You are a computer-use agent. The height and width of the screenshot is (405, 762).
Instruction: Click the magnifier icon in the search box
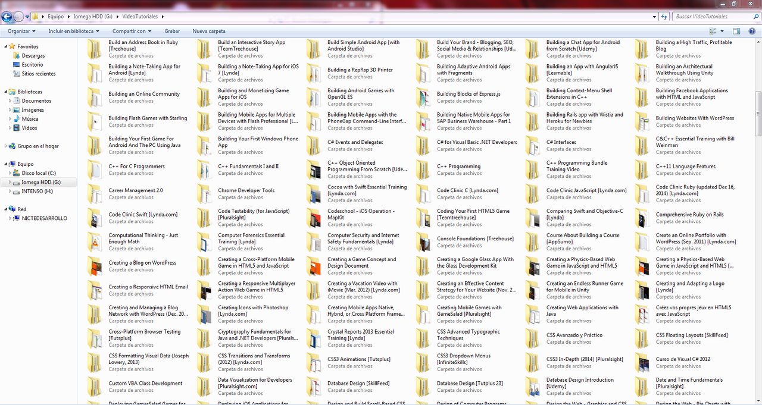pyautogui.click(x=755, y=17)
